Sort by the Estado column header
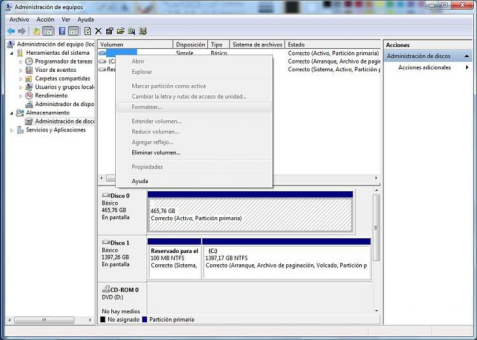Image resolution: width=477 pixels, height=340 pixels. (333, 44)
